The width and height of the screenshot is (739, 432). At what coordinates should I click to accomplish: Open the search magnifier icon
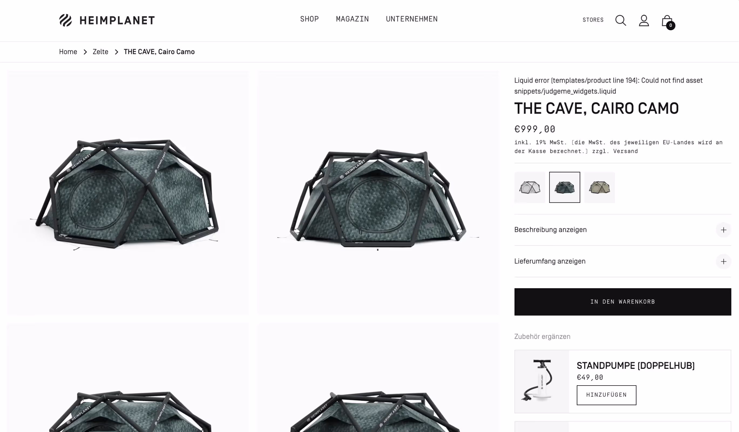coord(621,21)
